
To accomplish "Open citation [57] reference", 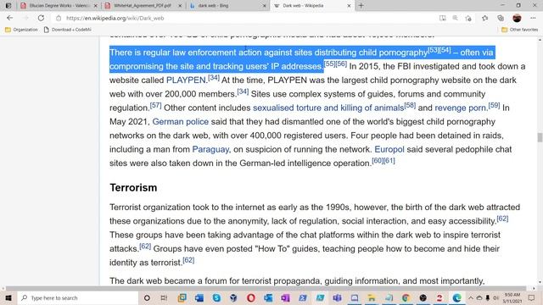I will tap(156, 105).
